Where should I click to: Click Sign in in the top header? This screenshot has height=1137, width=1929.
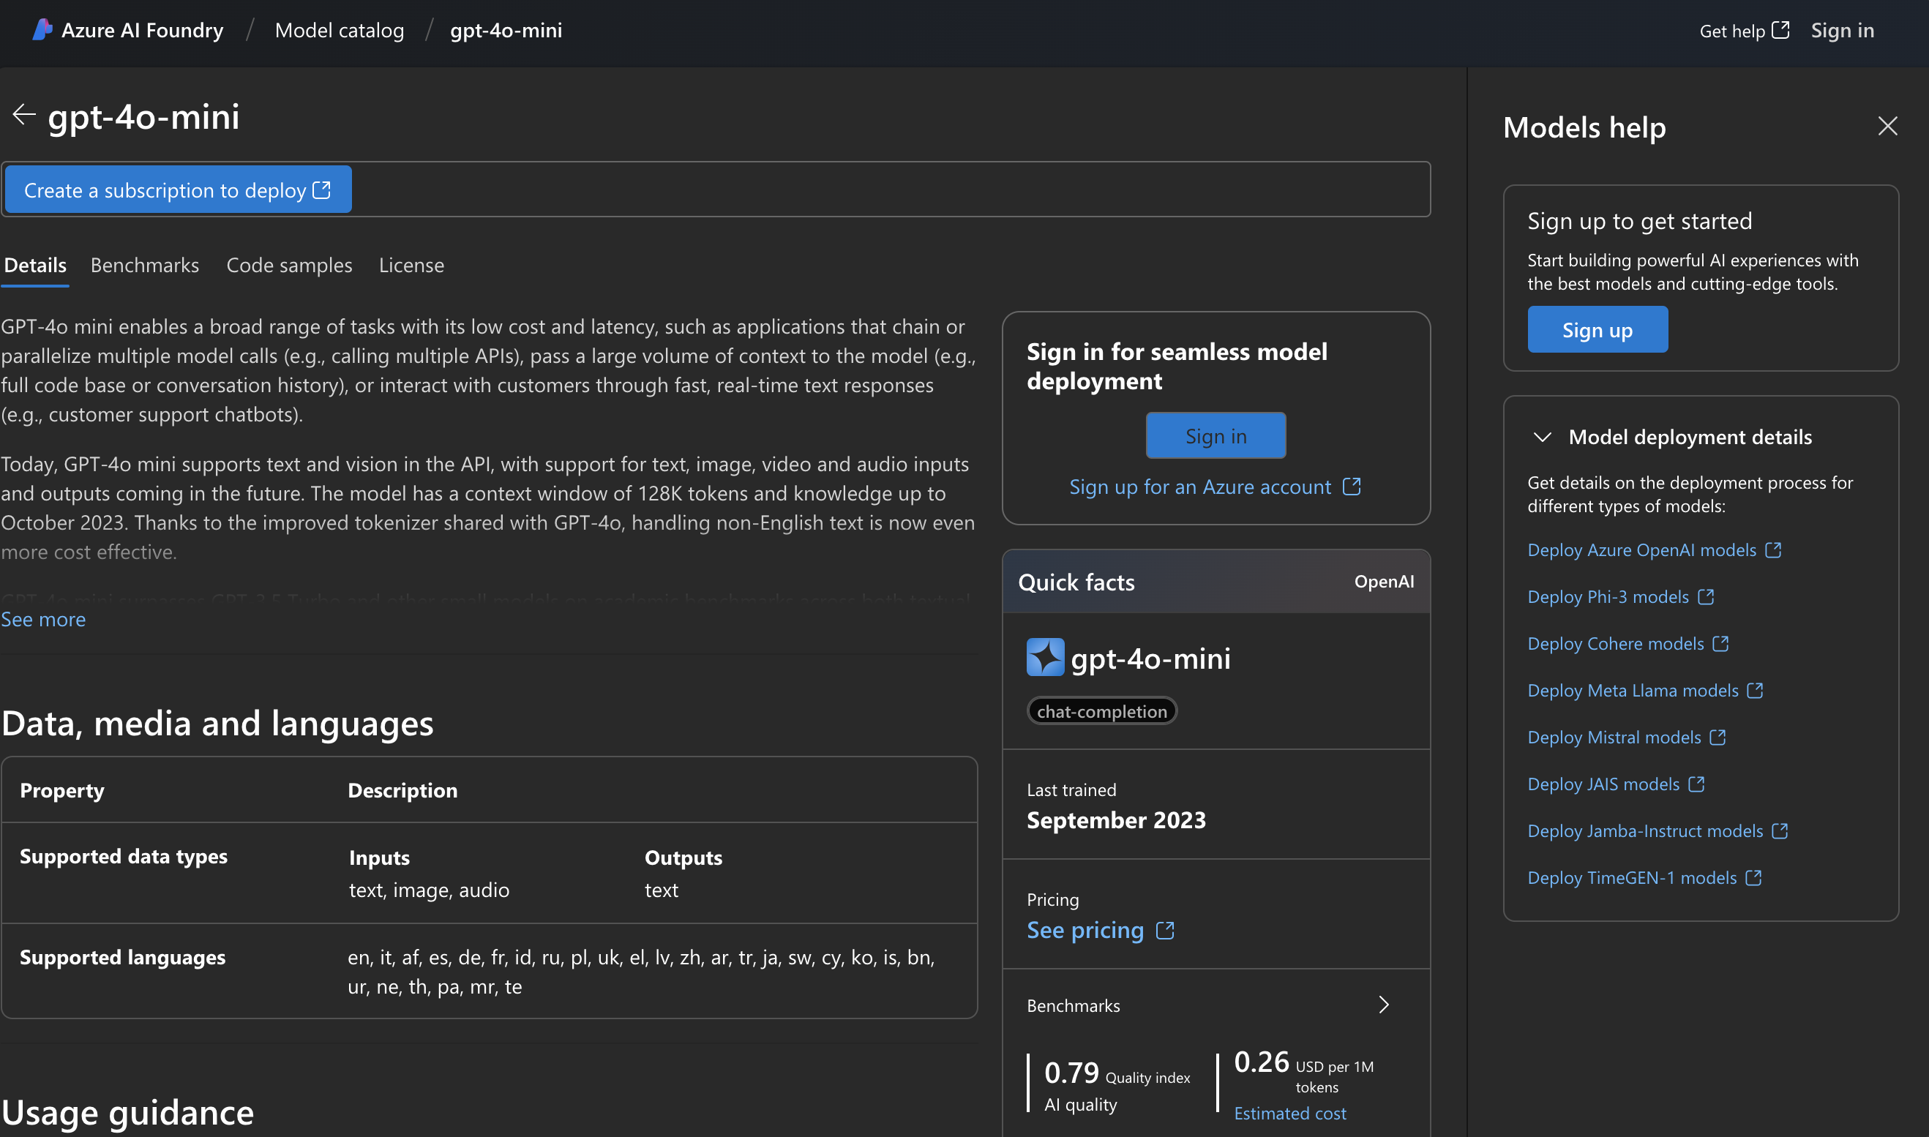tap(1843, 30)
